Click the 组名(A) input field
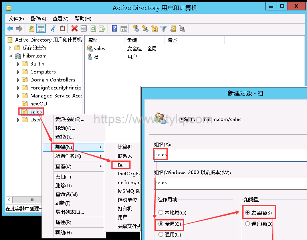Viewport: 307px width, 240px height. pyautogui.click(x=230, y=156)
